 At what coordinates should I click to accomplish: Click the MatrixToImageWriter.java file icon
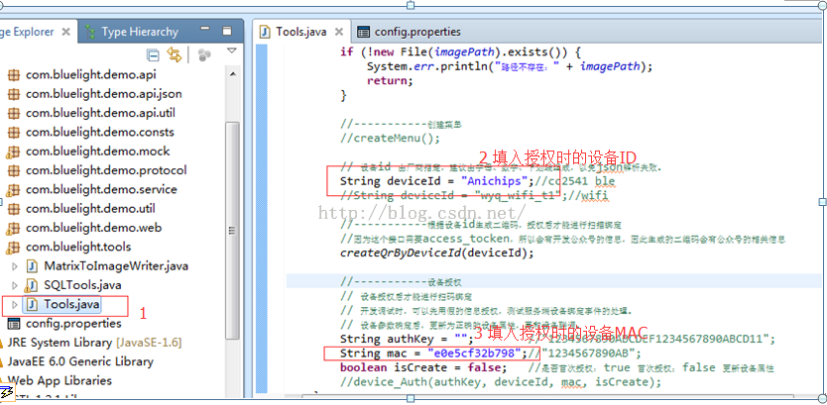(32, 266)
